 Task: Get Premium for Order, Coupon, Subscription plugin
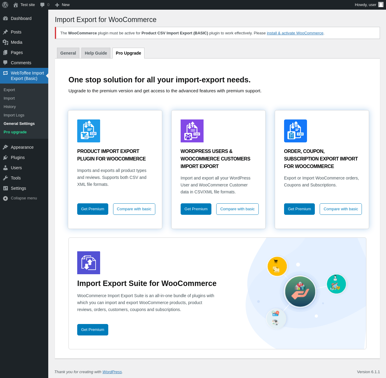click(299, 209)
